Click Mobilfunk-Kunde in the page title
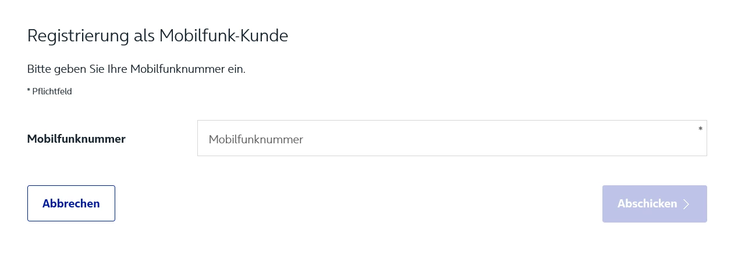This screenshot has width=745, height=268. point(224,36)
